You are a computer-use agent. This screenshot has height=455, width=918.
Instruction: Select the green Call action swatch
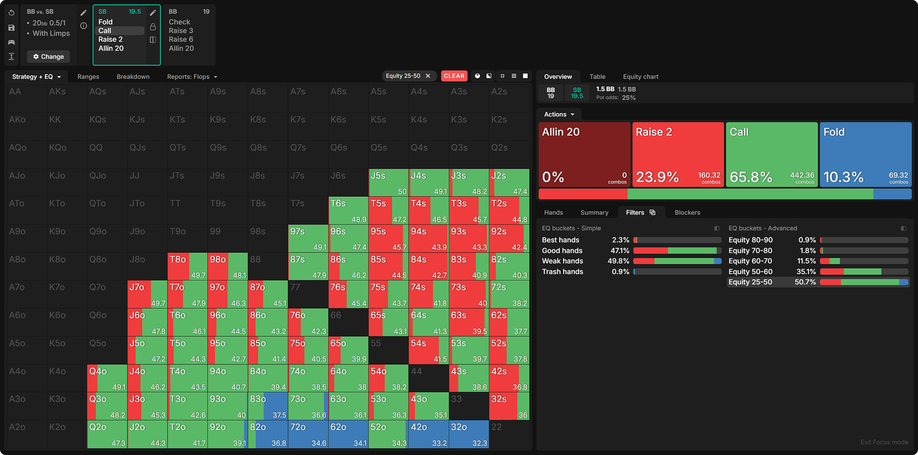772,154
